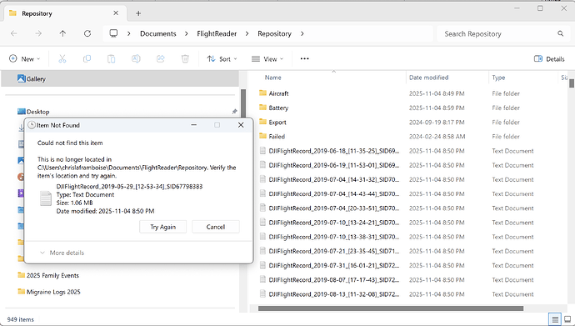Click the pin icon next to Desktop
The height and width of the screenshot is (326, 575).
(234, 112)
